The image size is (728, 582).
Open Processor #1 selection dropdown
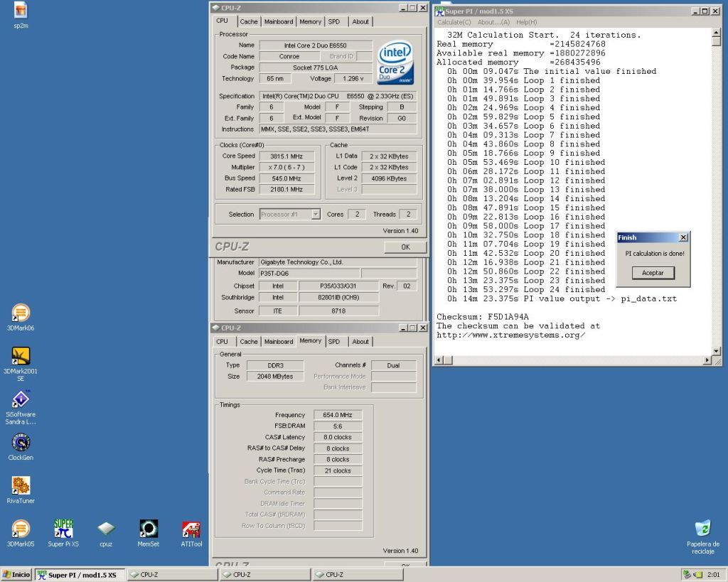(x=316, y=214)
